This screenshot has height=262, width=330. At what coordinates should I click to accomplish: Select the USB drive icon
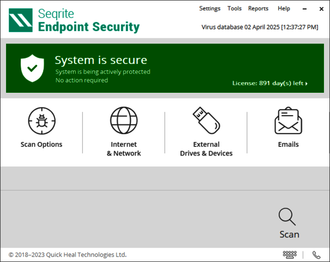pos(206,121)
